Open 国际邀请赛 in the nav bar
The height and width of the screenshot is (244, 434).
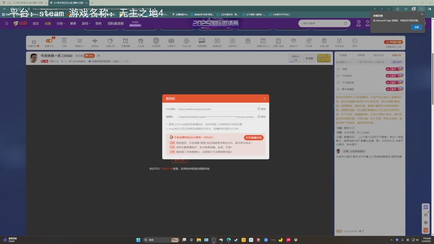(x=116, y=23)
